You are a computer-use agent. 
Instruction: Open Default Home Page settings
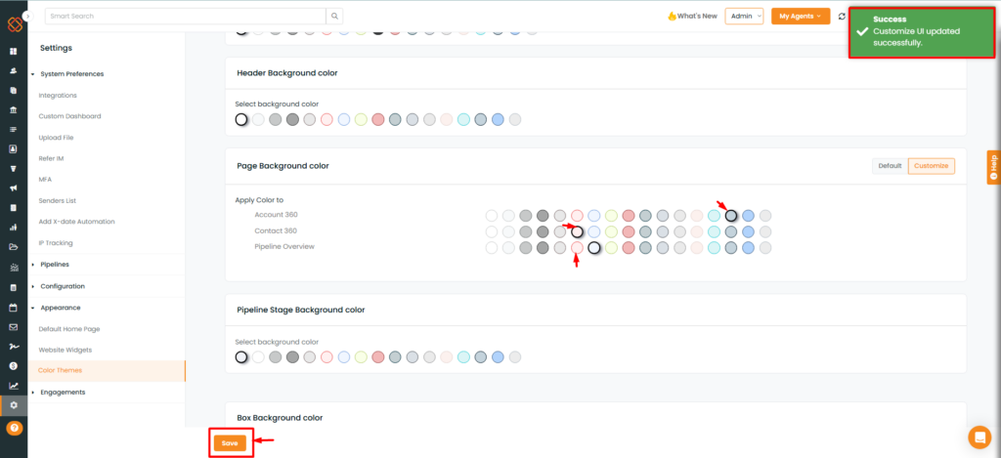[69, 329]
